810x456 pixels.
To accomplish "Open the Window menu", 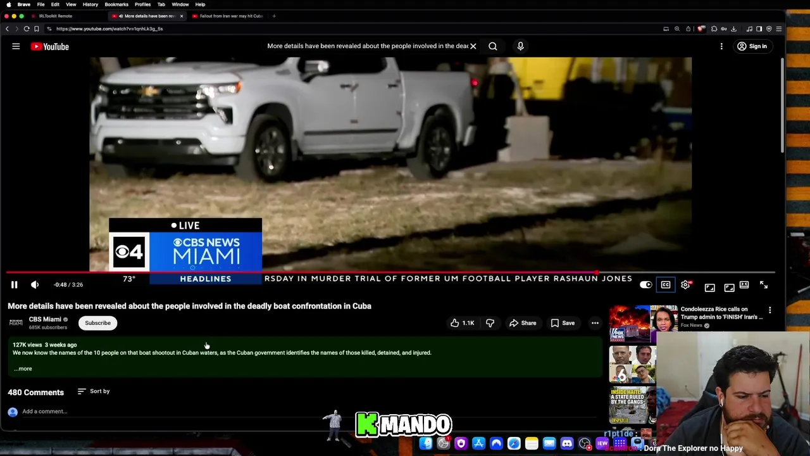I will tap(180, 4).
